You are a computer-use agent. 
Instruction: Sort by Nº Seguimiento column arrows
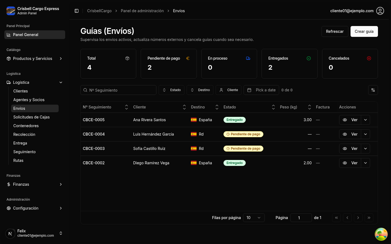click(126, 107)
